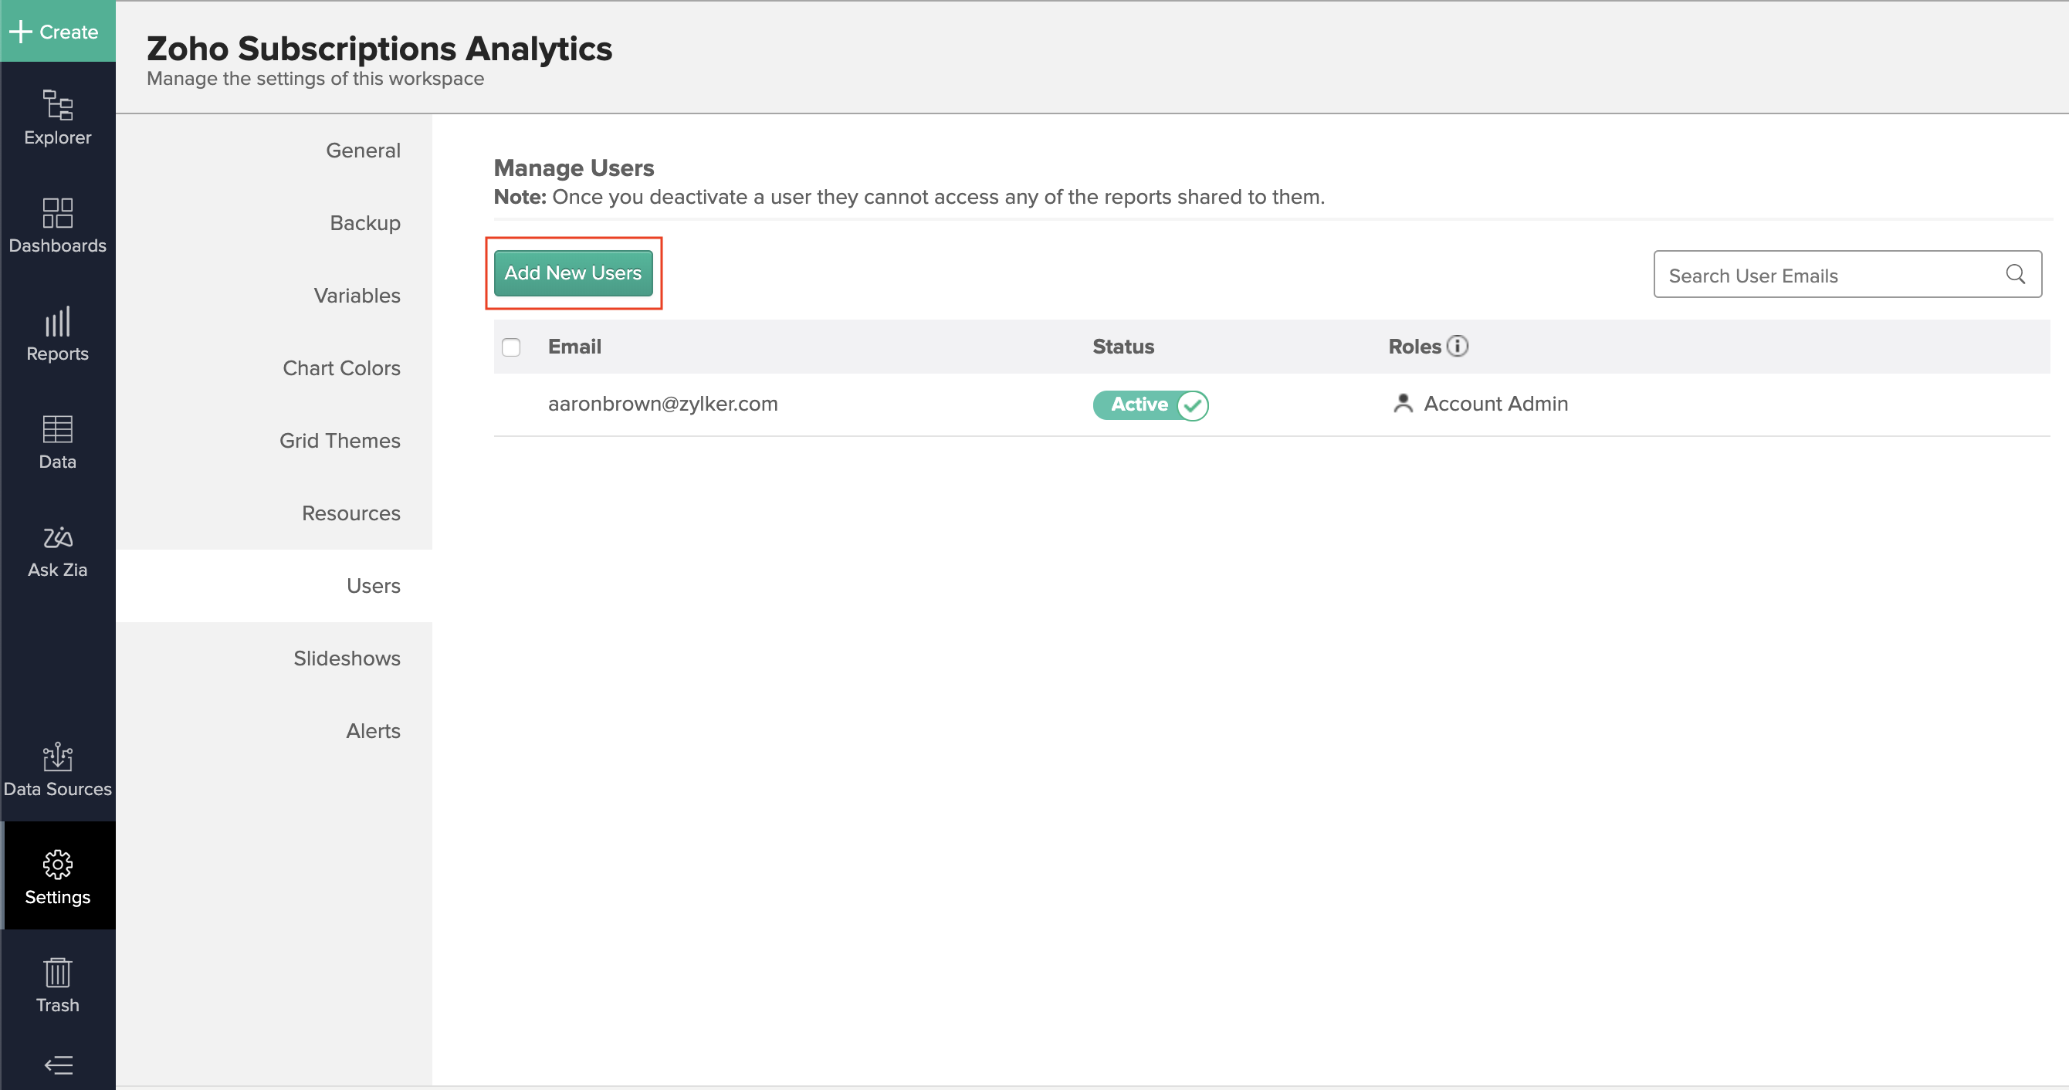Check the select-all users checkbox
This screenshot has width=2069, height=1090.
511,346
